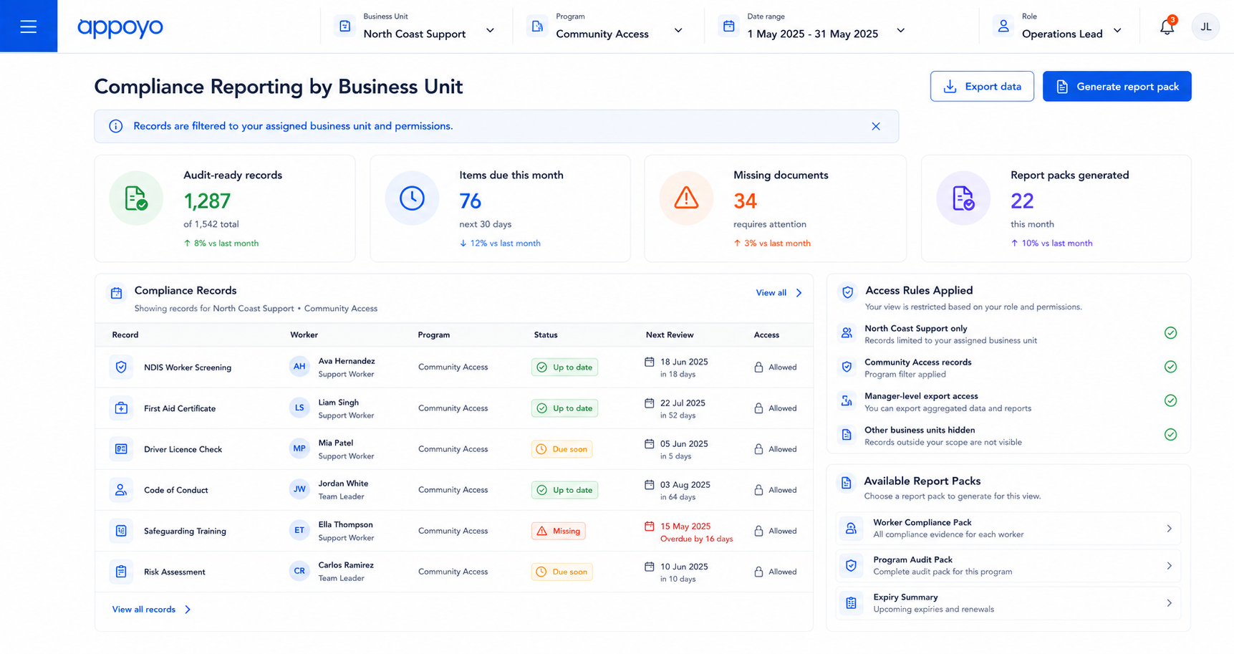This screenshot has width=1234, height=654.
Task: Click the Other business units hidden checkmark
Action: [1170, 435]
